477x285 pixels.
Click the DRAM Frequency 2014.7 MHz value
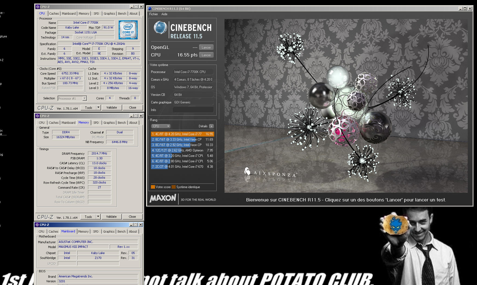click(x=99, y=154)
